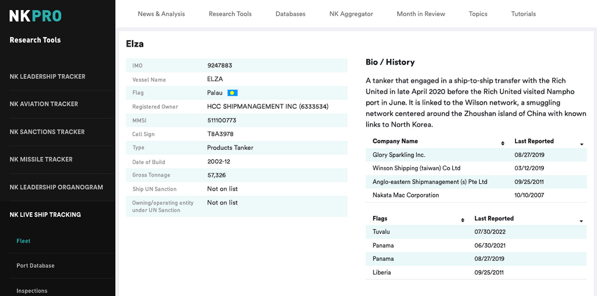Sort Company Name column with arrows

[x=503, y=143]
